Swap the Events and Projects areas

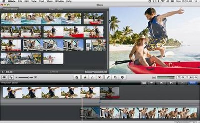click(11, 77)
